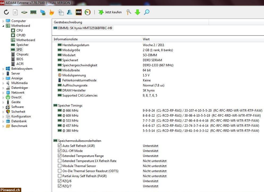The image size is (264, 192).
Task: Select DIMM1 SK hynix device entry
Action: pyautogui.click(x=85, y=28)
